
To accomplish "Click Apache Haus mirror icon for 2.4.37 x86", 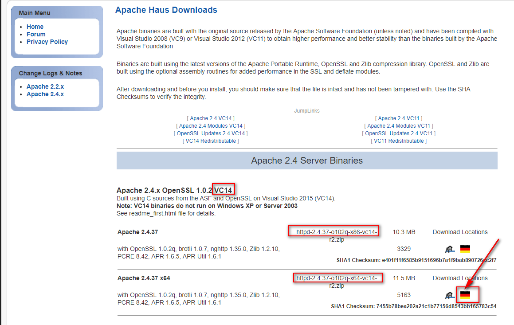I will point(450,250).
